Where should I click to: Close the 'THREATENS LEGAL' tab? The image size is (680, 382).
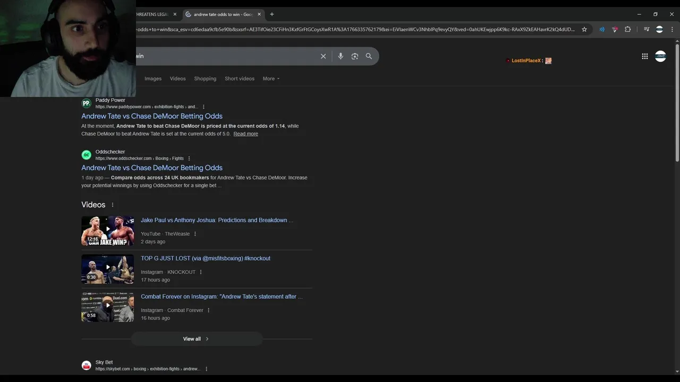(x=175, y=14)
